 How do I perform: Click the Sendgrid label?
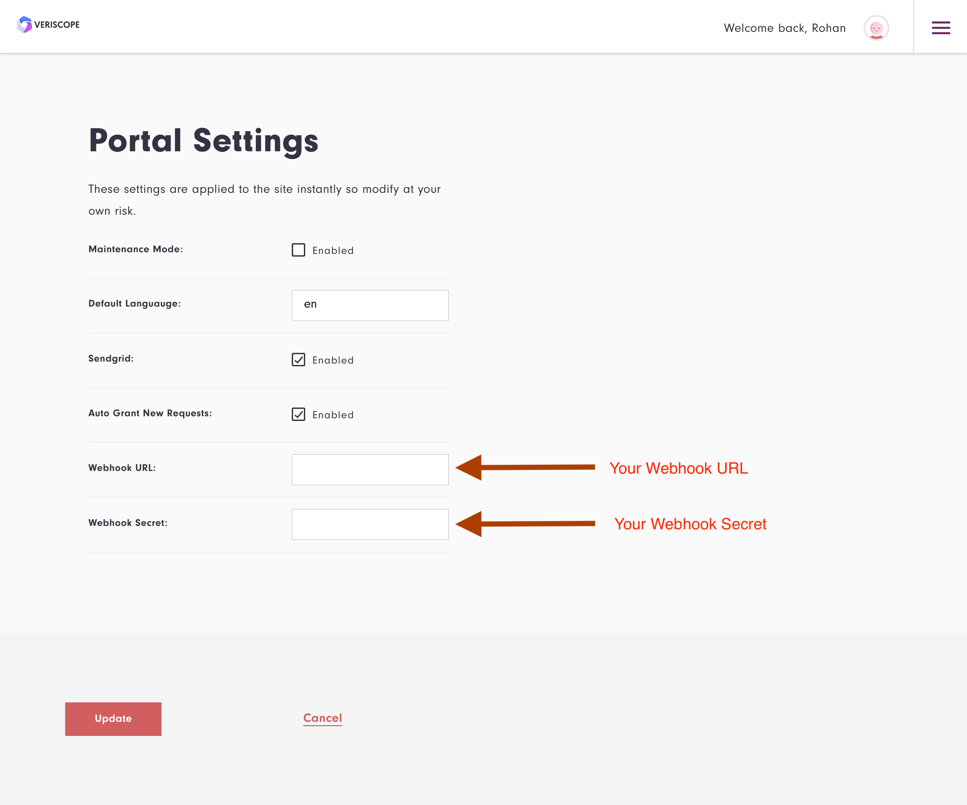pyautogui.click(x=111, y=358)
